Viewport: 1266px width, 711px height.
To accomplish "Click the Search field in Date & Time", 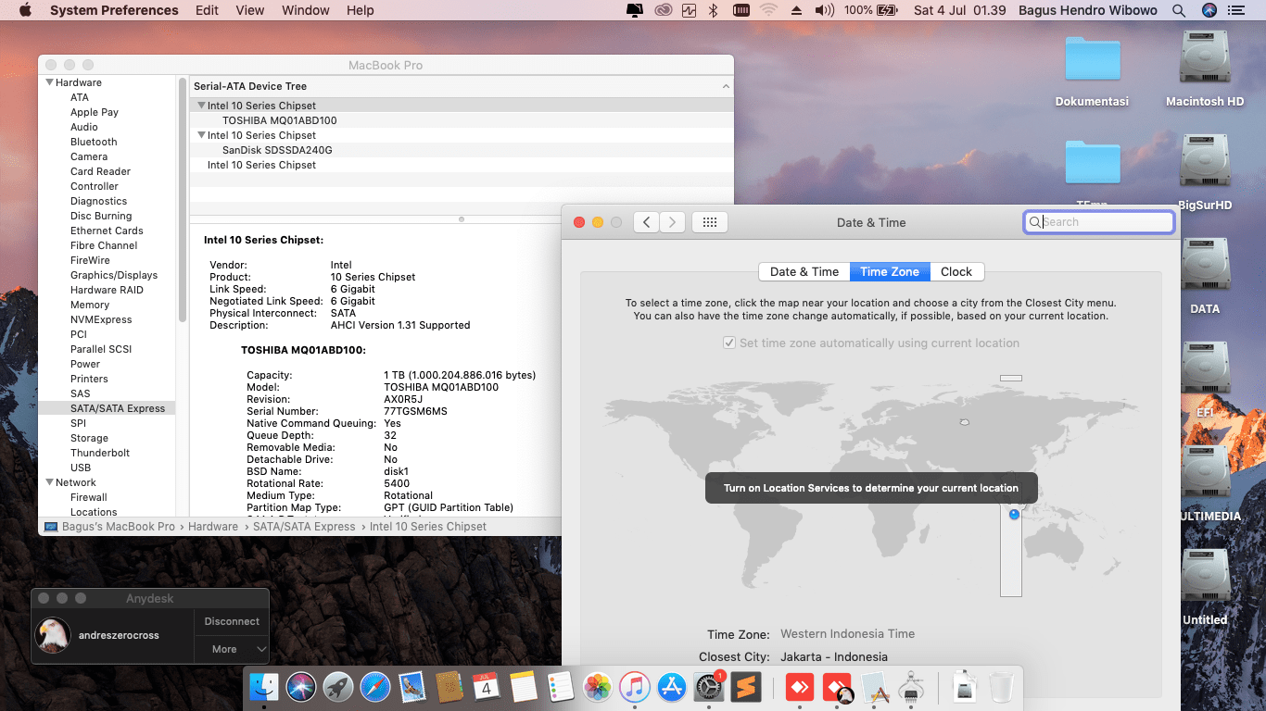I will 1099,222.
